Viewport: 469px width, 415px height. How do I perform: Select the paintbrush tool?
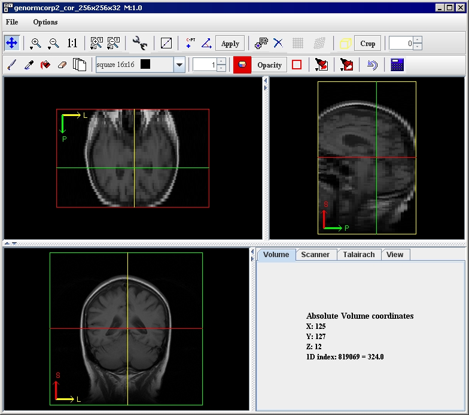point(11,65)
